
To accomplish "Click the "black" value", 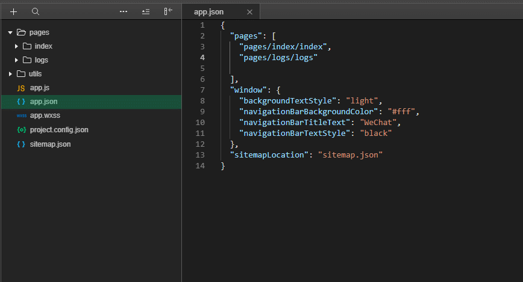I will pyautogui.click(x=376, y=133).
